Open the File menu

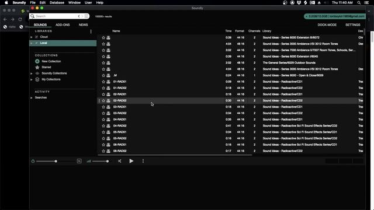point(33,2)
